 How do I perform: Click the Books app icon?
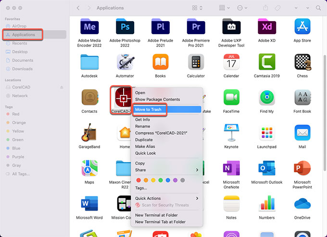[x=160, y=62]
